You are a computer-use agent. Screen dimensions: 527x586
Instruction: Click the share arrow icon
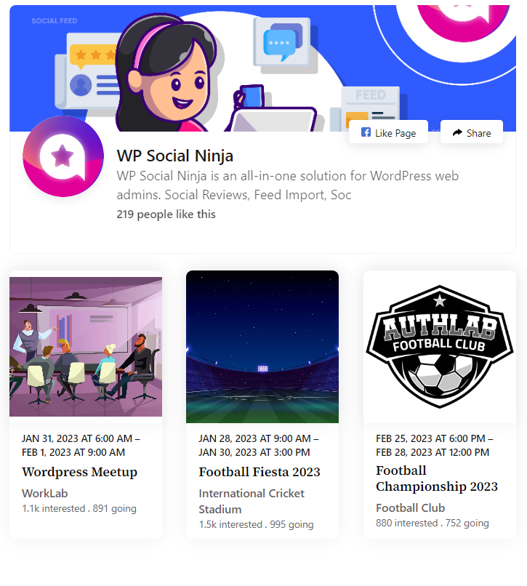pyautogui.click(x=457, y=132)
